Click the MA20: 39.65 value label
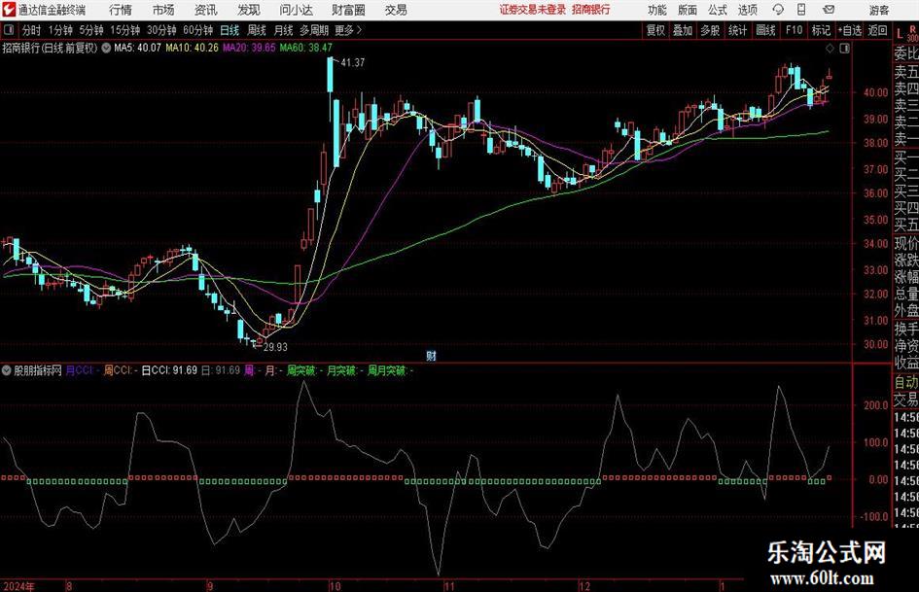Image resolution: width=919 pixels, height=592 pixels. pyautogui.click(x=249, y=48)
